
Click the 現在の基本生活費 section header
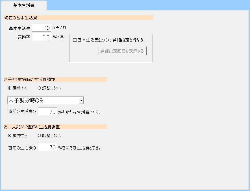coord(21,17)
